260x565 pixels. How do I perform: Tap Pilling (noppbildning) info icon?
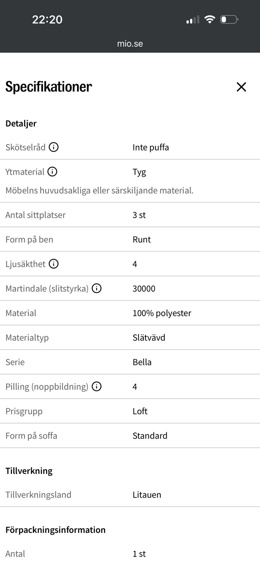(x=97, y=387)
